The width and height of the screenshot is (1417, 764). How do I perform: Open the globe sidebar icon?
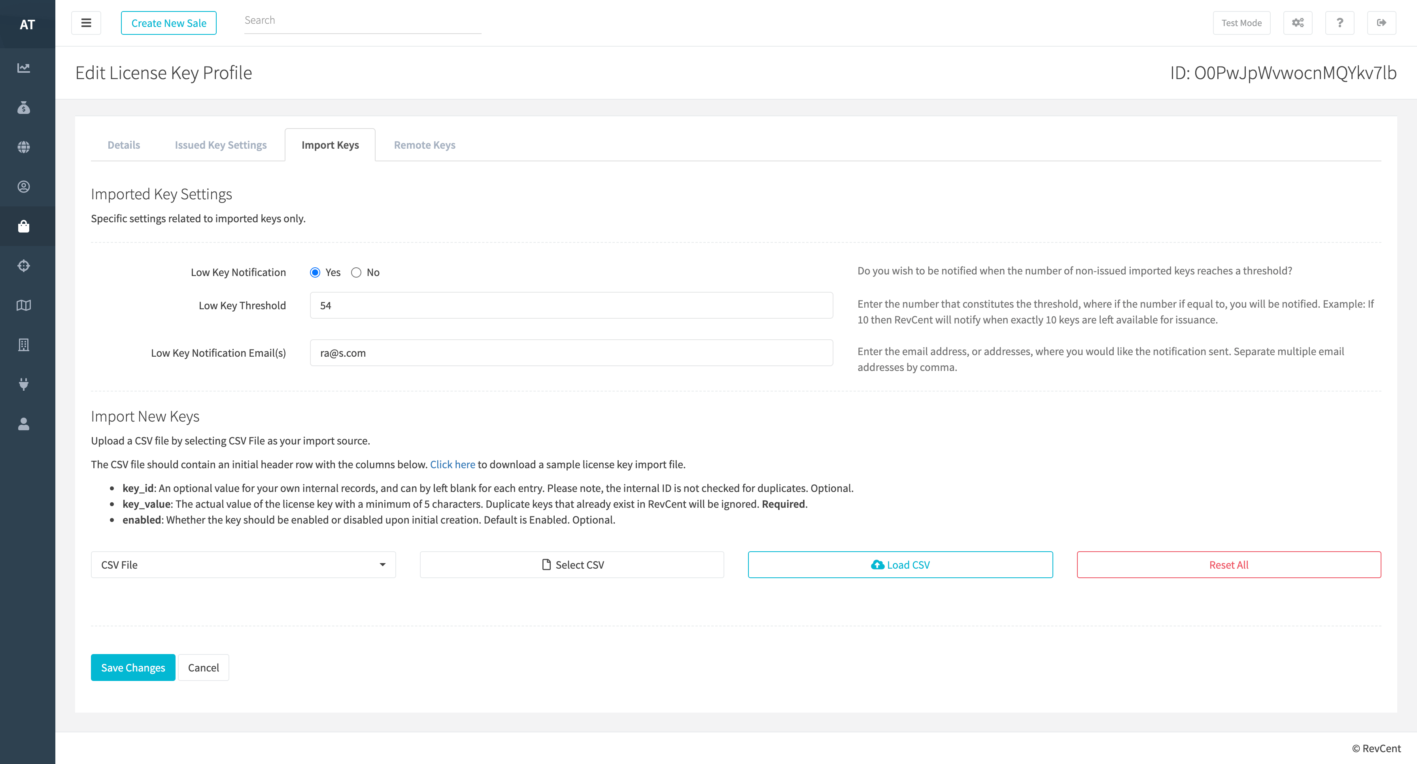click(x=24, y=147)
